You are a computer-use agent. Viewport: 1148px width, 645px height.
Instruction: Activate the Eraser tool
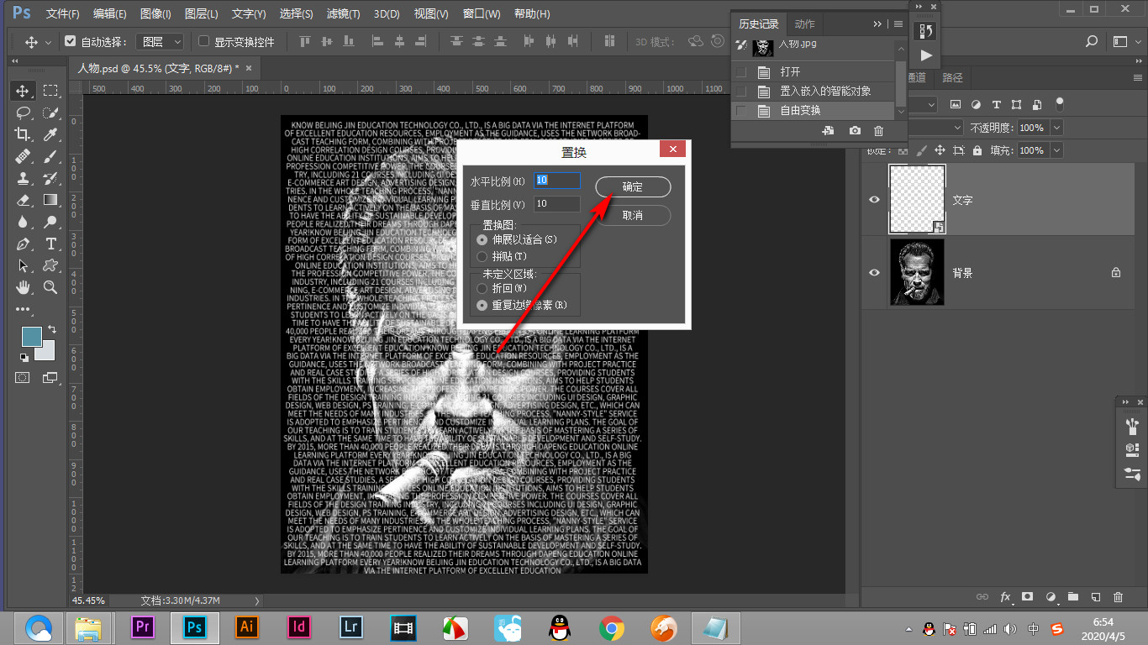click(x=23, y=200)
